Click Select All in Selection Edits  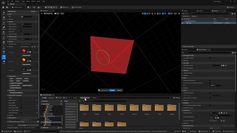(x=19, y=79)
